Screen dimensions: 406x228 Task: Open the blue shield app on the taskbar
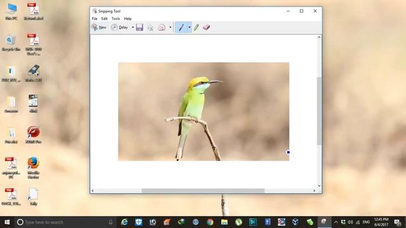pyautogui.click(x=138, y=222)
